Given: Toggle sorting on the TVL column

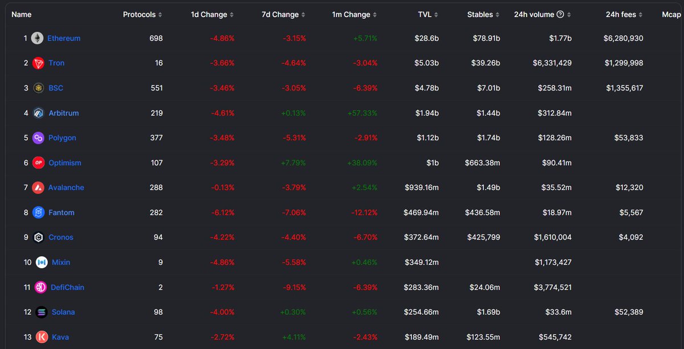Looking at the screenshot, I should coord(437,14).
